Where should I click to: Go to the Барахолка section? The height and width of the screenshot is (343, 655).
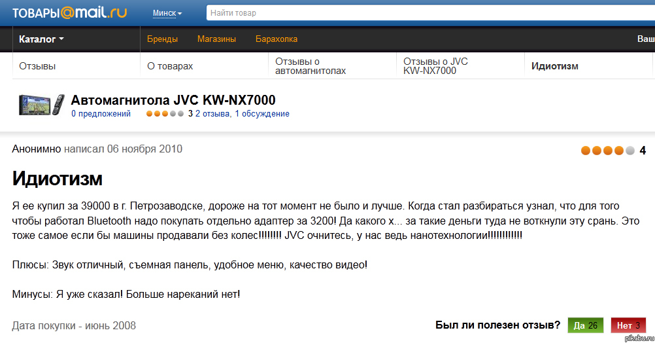tap(277, 39)
